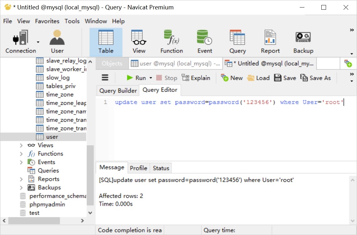Show the Status tab

click(x=161, y=168)
